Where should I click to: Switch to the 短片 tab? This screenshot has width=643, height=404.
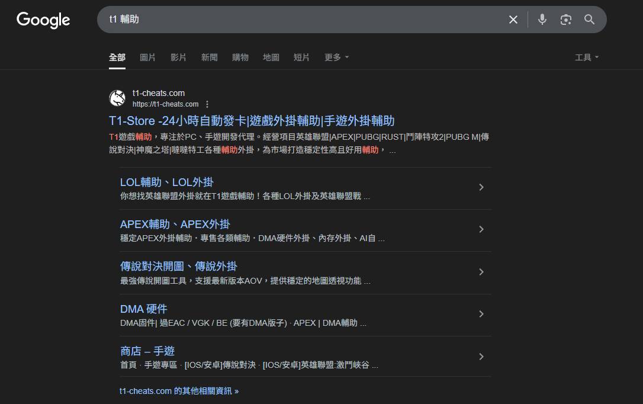(x=301, y=57)
